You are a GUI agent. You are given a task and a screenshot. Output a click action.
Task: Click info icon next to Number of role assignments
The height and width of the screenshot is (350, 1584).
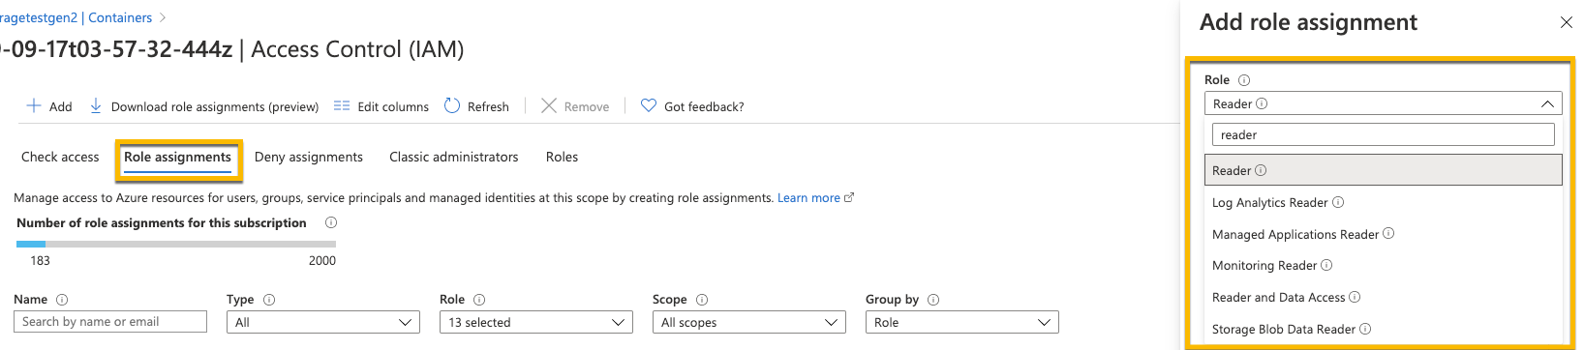pyautogui.click(x=331, y=222)
